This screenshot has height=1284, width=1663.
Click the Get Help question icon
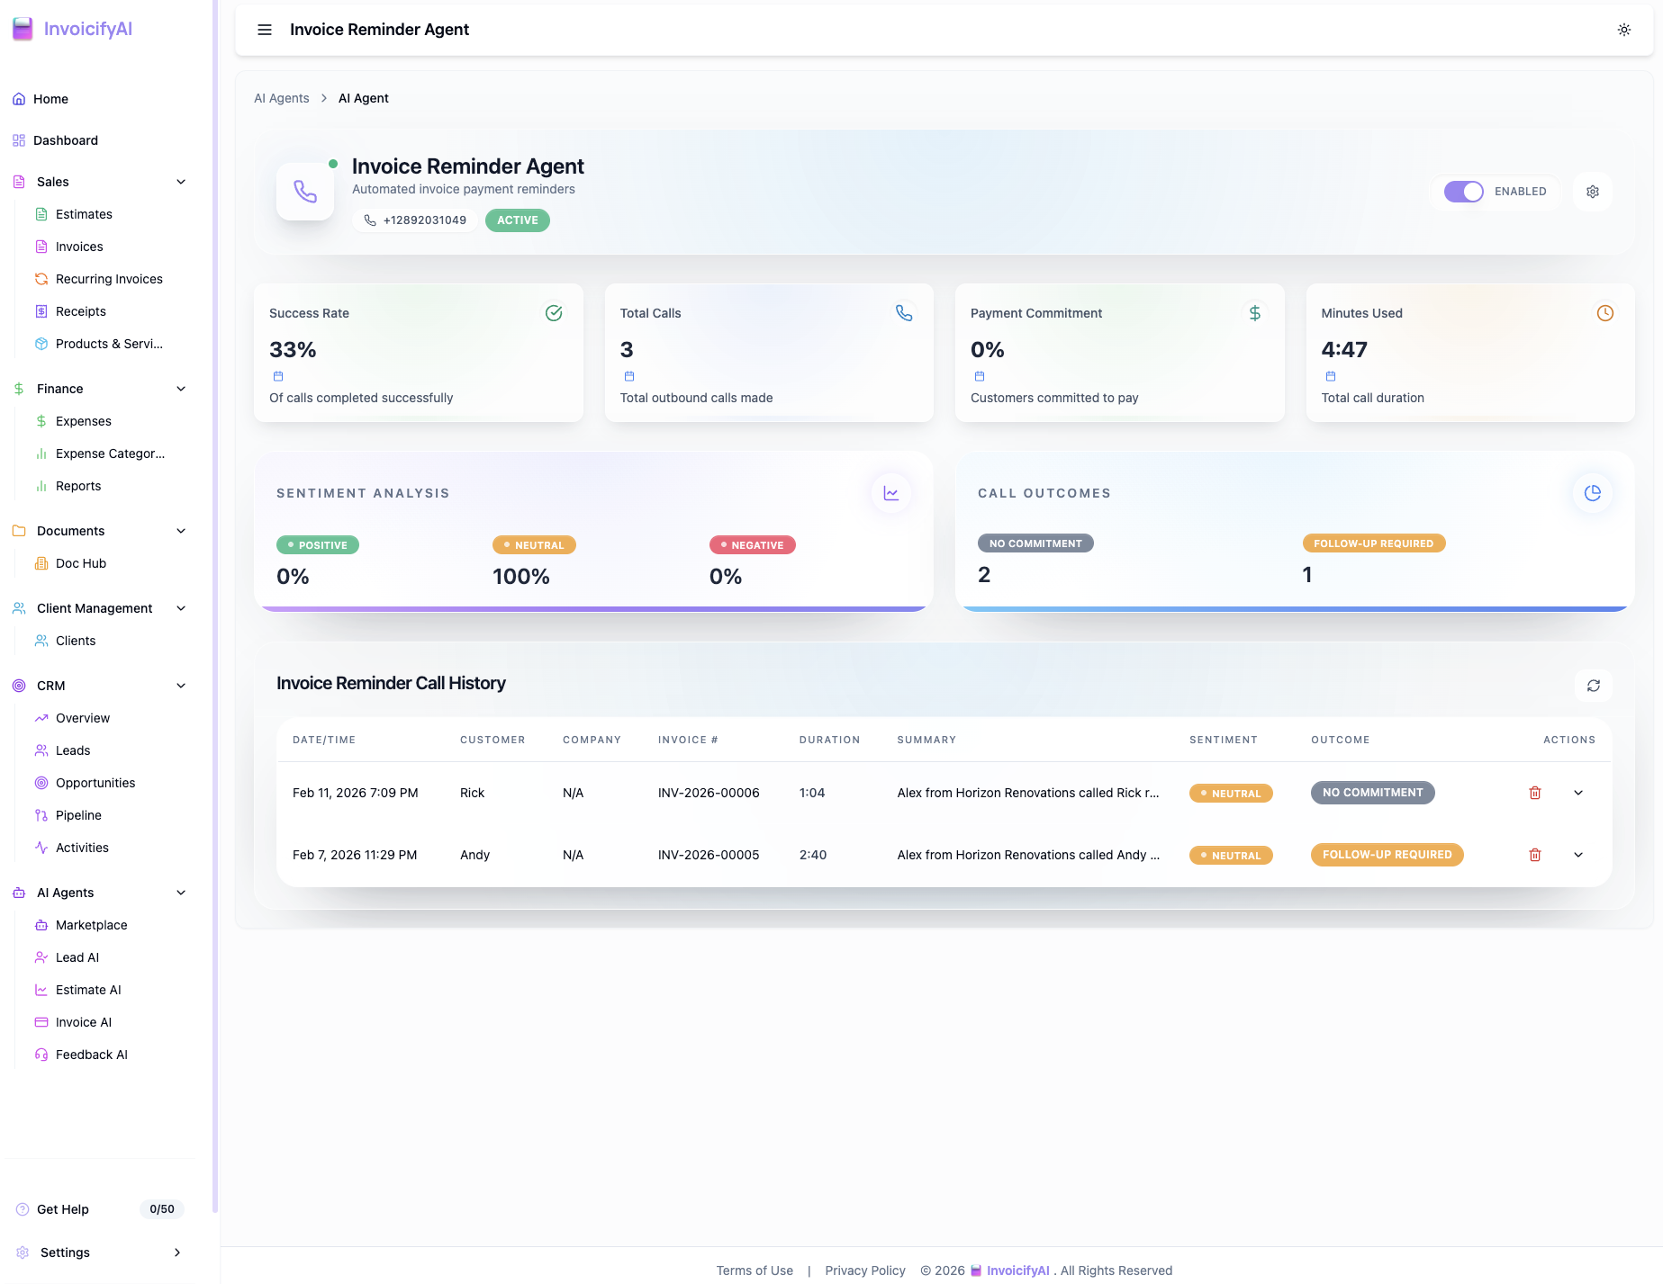(23, 1209)
